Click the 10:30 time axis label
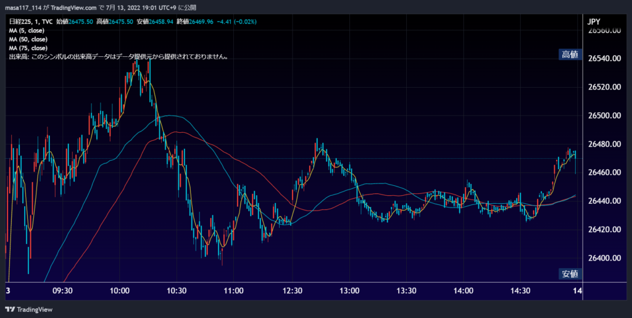The image size is (632, 318). (177, 291)
